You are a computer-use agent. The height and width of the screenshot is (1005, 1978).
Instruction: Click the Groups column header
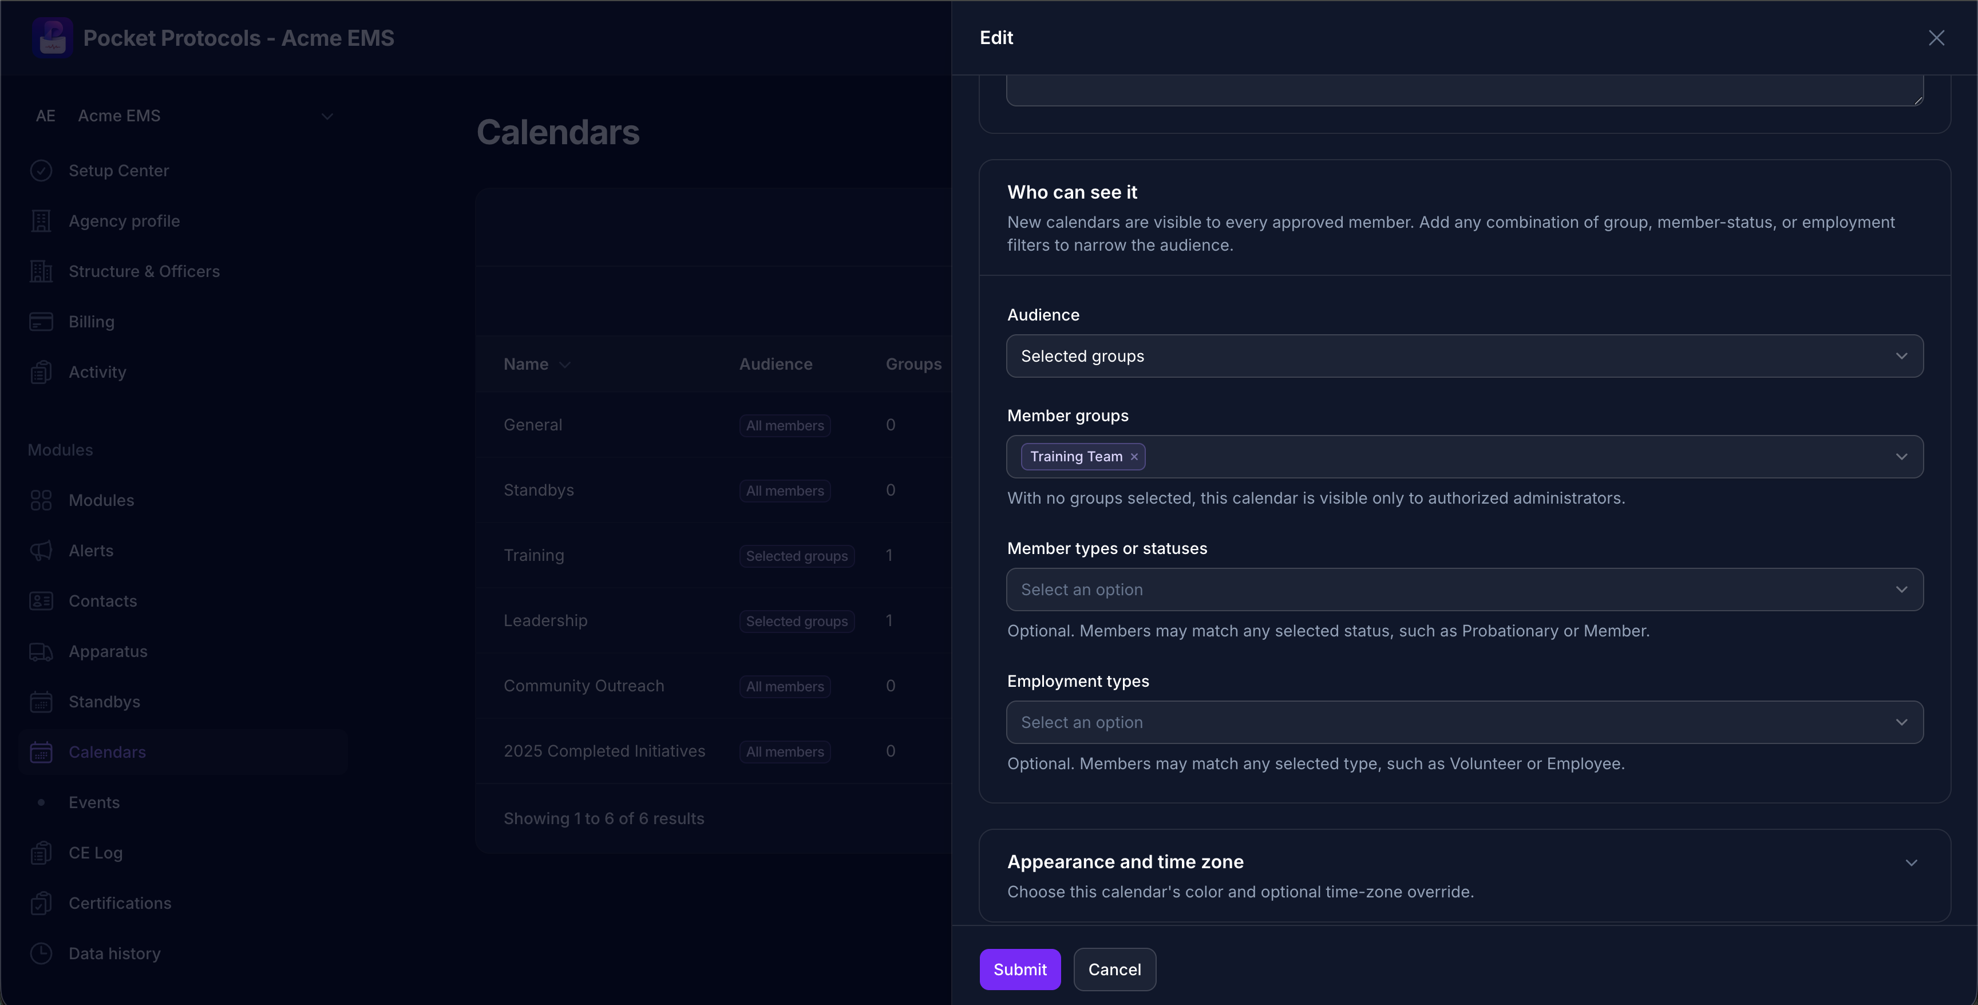(914, 365)
